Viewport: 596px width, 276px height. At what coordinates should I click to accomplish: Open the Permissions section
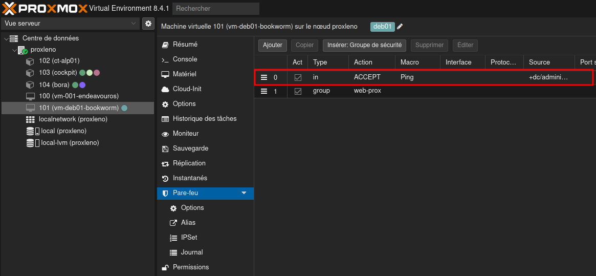[190, 267]
